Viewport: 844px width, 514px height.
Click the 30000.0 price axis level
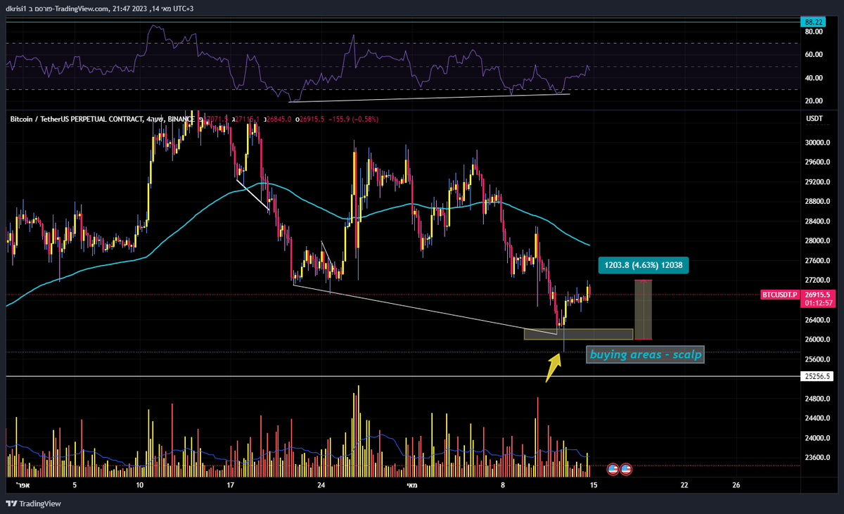point(817,143)
